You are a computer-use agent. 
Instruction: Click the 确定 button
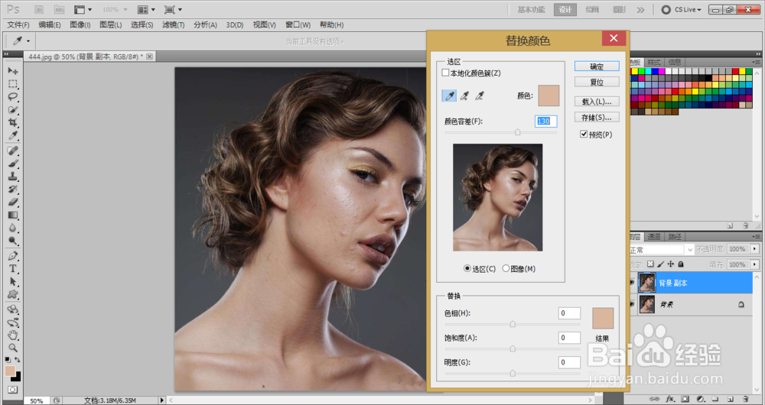coord(597,66)
